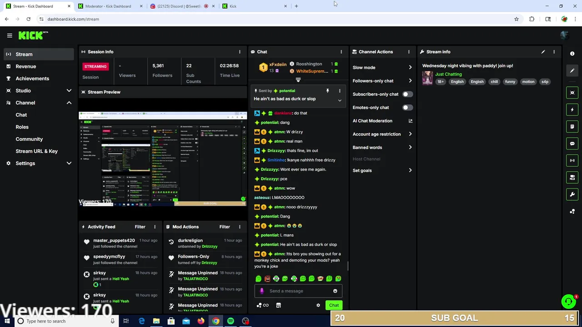Click the Just Chatting category link
The image size is (582, 327).
pyautogui.click(x=448, y=74)
